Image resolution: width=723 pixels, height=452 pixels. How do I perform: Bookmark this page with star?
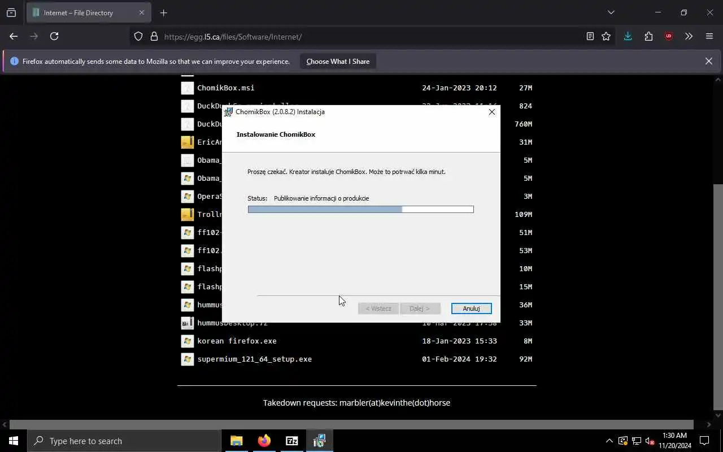point(606,36)
